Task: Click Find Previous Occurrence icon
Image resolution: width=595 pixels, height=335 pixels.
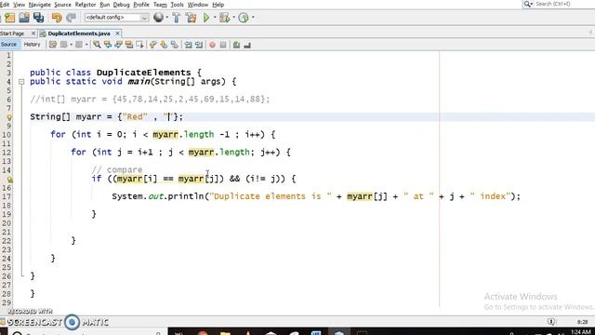Action: 108,45
